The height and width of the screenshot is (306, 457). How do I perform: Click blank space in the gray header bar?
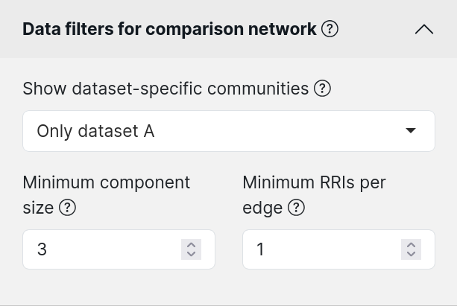(x=376, y=29)
